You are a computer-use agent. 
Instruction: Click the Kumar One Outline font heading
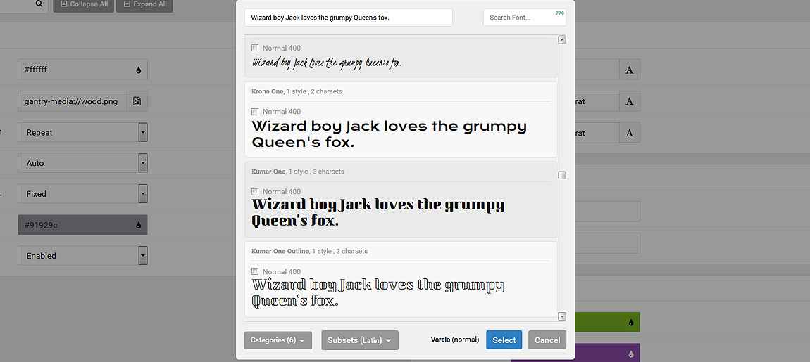[x=280, y=251]
